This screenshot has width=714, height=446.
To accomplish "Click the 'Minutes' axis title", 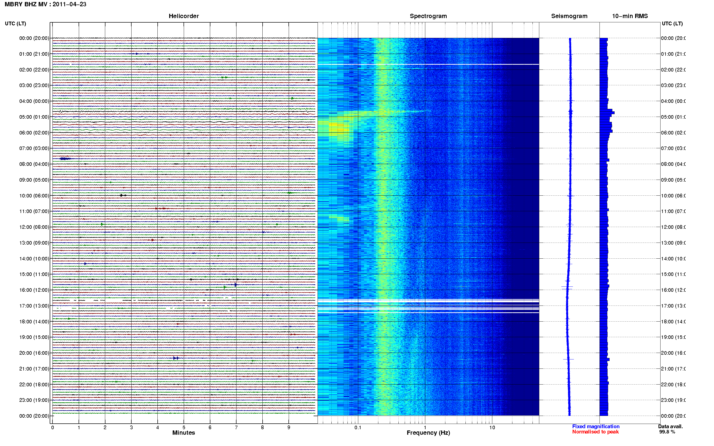I will tap(184, 433).
